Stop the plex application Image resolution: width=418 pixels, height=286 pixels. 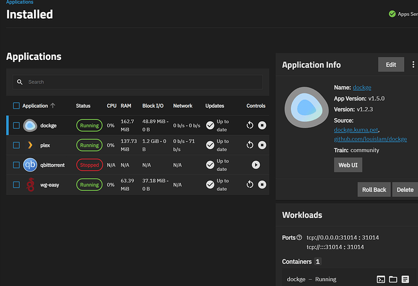pos(262,145)
